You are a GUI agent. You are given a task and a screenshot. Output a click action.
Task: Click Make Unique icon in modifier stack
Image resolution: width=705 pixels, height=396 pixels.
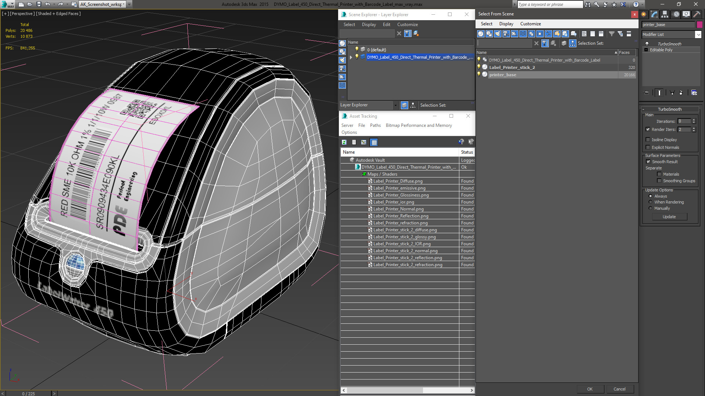(x=672, y=93)
